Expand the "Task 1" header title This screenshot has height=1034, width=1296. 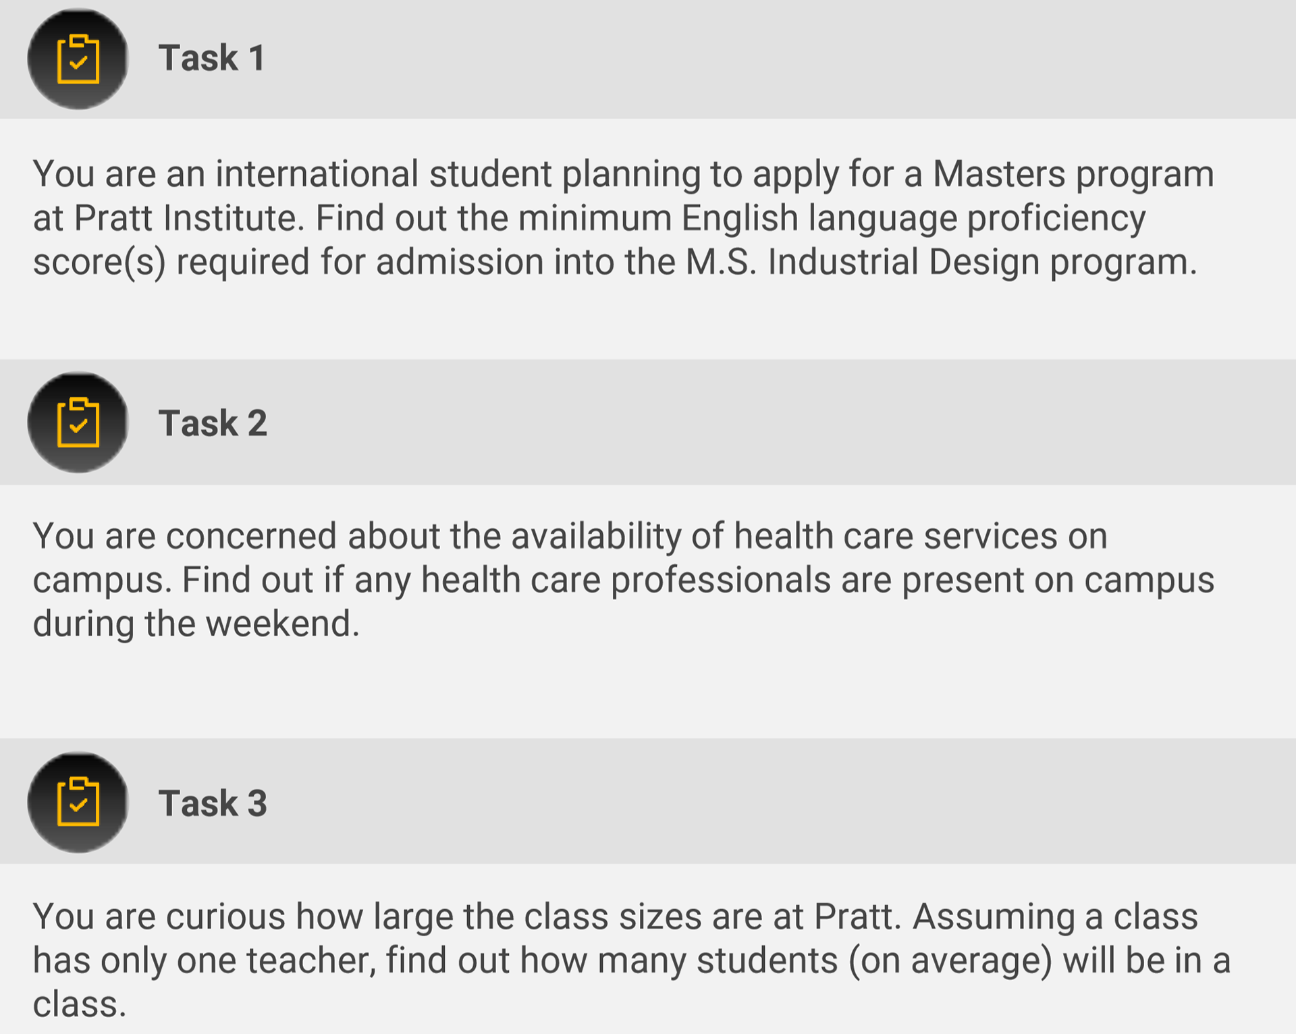(x=211, y=58)
